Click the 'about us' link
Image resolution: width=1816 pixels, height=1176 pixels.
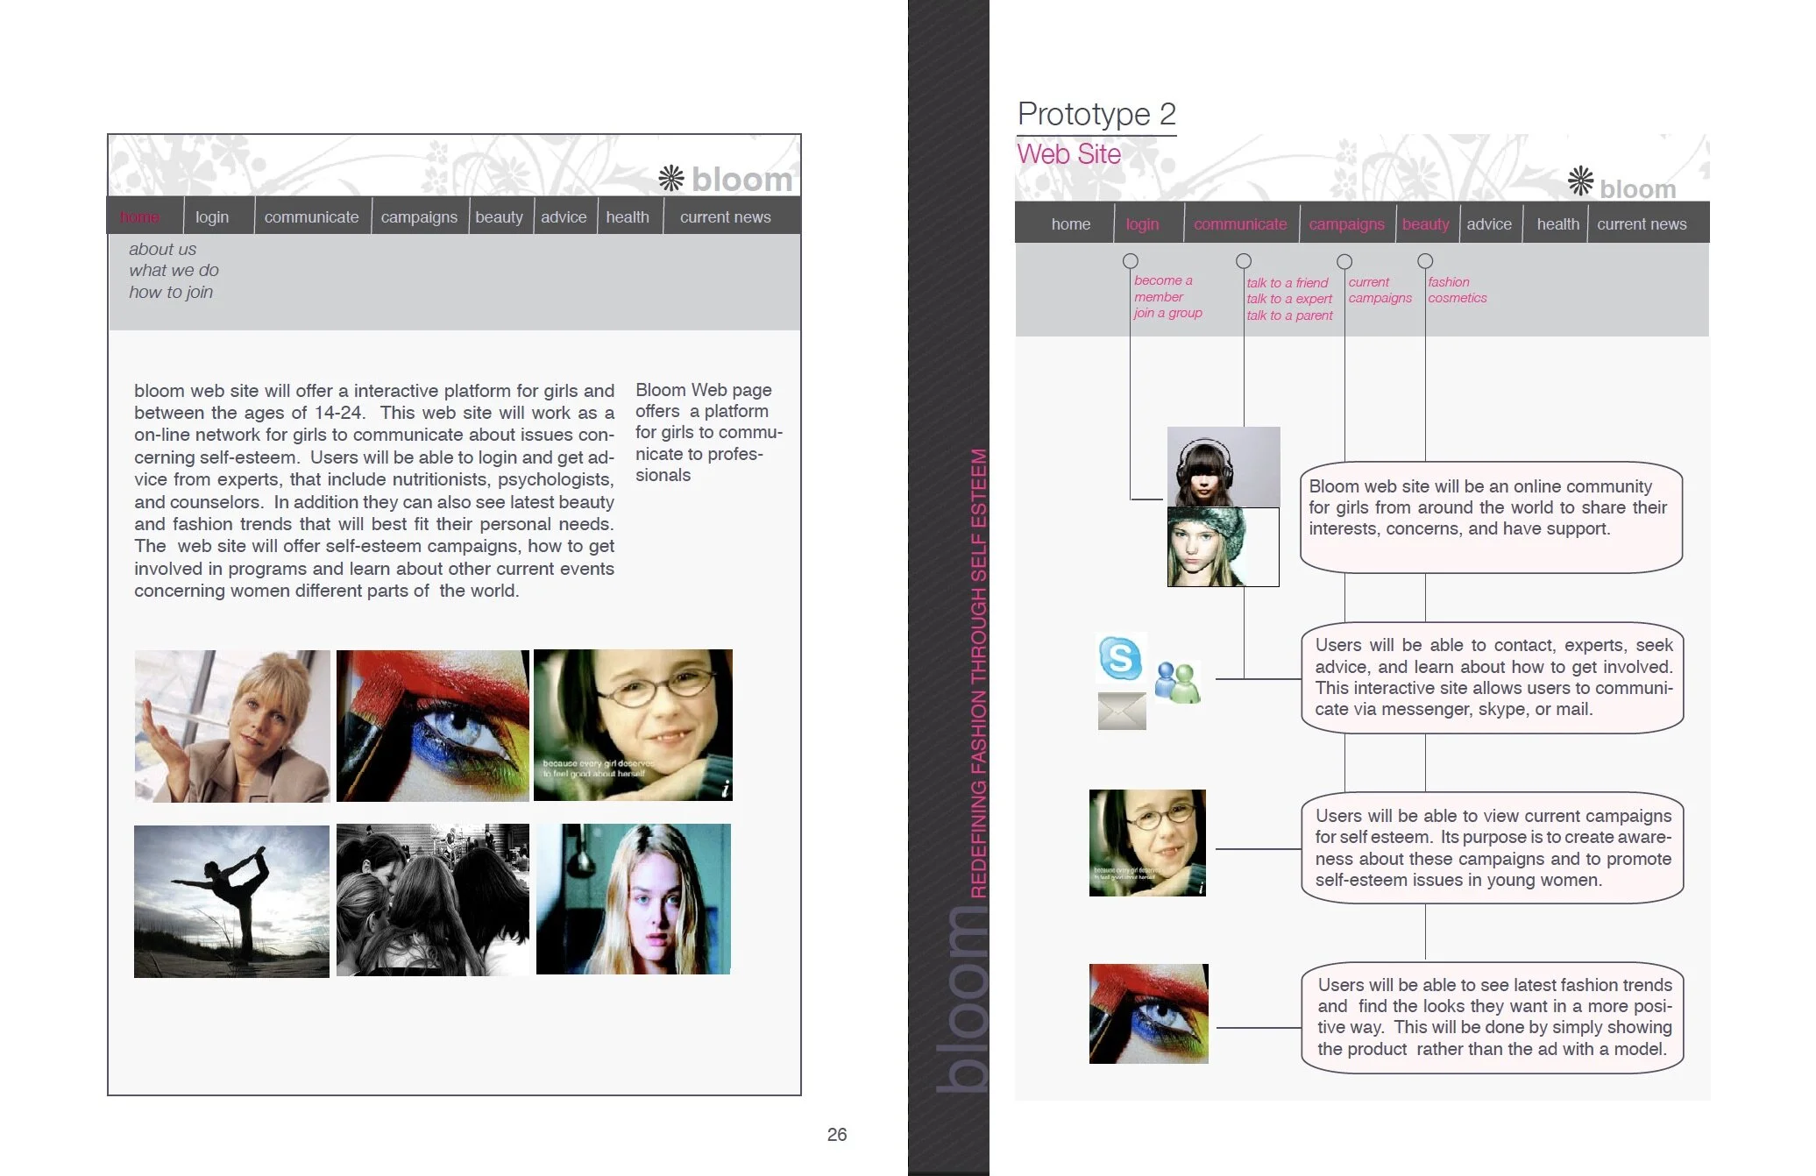coord(162,249)
